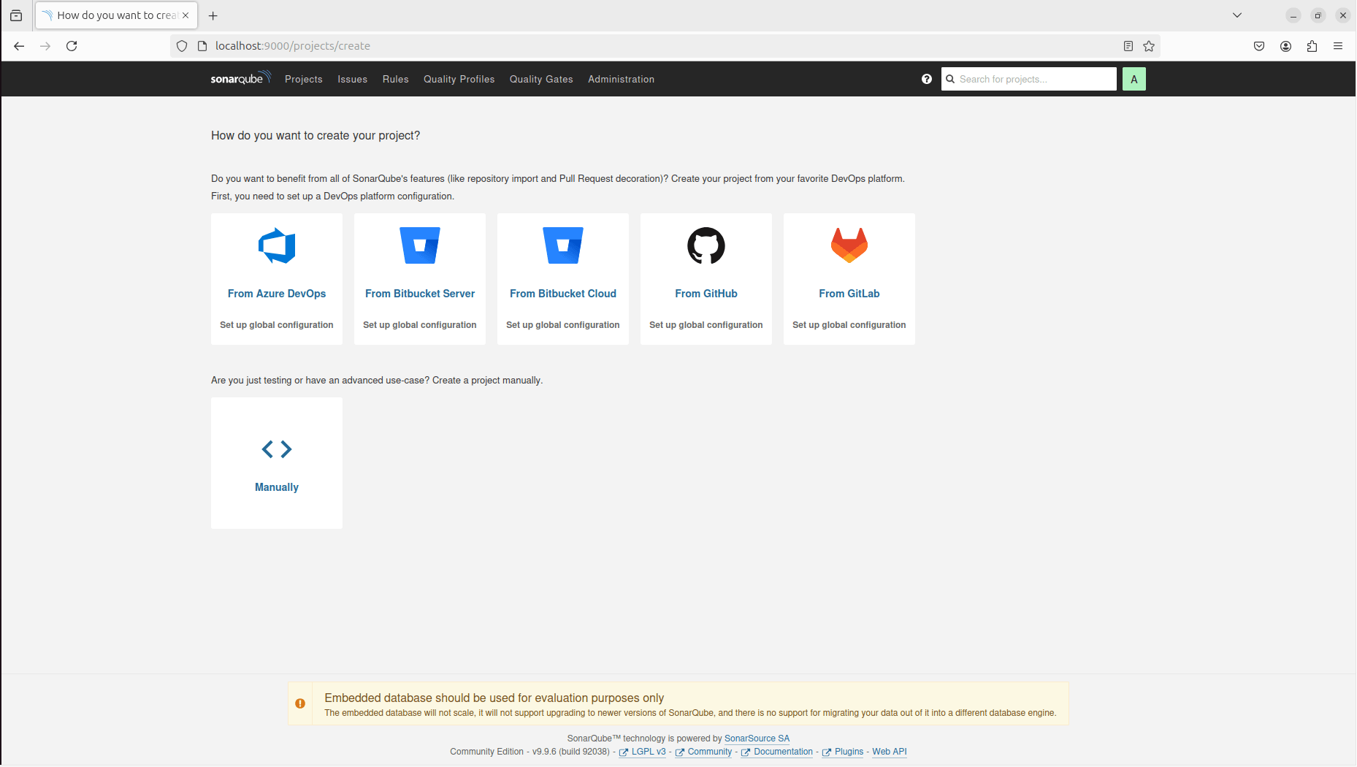The image size is (1357, 767).
Task: Click the GitHub octocat icon
Action: (x=706, y=245)
